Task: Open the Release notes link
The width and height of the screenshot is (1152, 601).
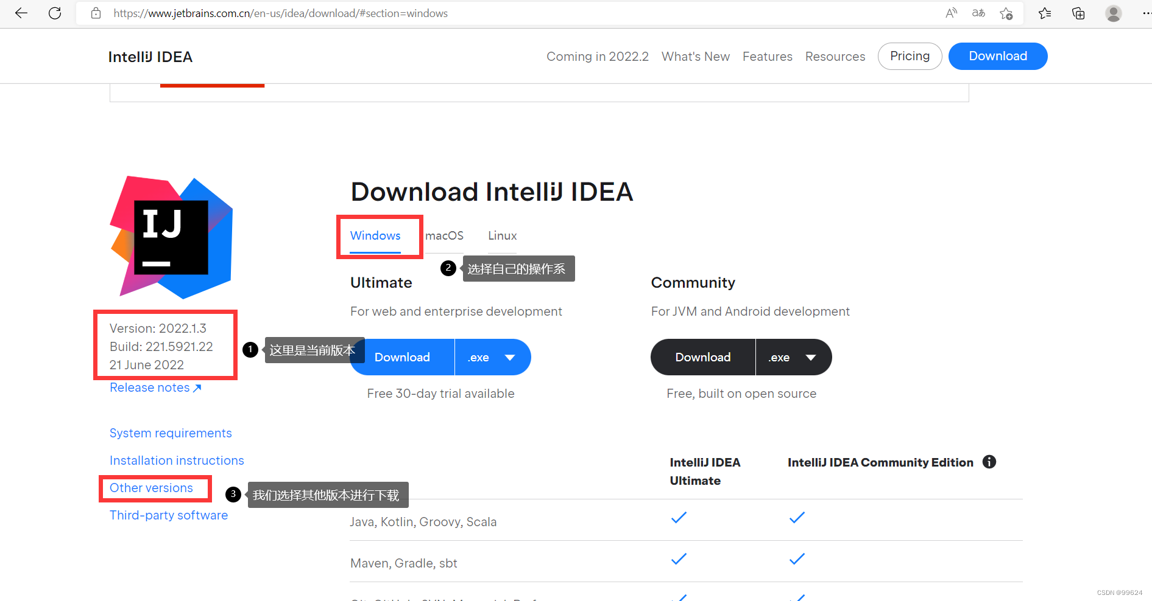Action: 149,387
